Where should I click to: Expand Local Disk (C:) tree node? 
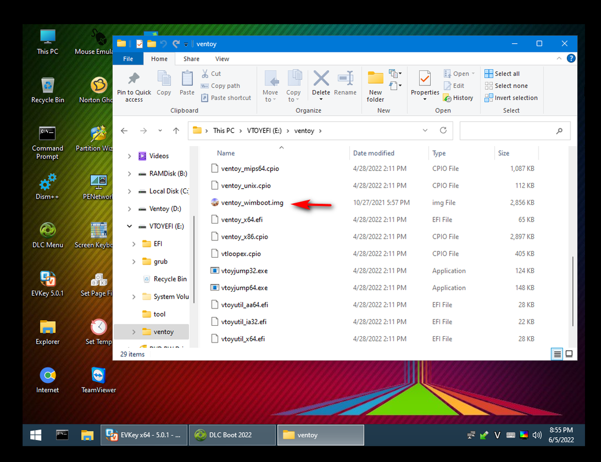pyautogui.click(x=129, y=191)
